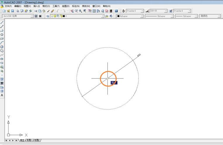223x145 pixels.
Task: Select the Circle draw tool
Action: (x=2, y=47)
